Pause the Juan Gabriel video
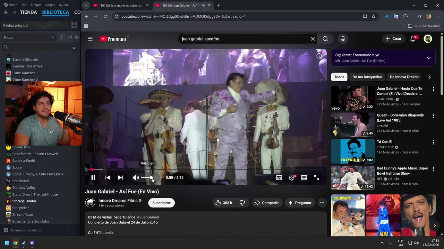The height and width of the screenshot is (249, 444). pos(93,177)
